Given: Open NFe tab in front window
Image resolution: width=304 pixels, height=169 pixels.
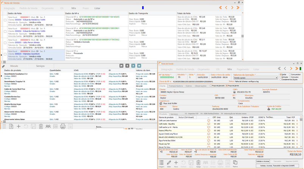Looking at the screenshot, I should pos(229,69).
